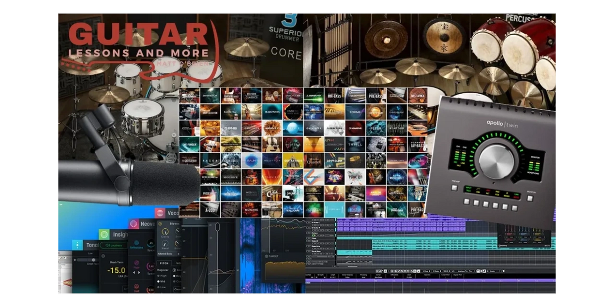This screenshot has width=614, height=307.
Task: Switch to the PITCH tab in VocalSynth
Action: pos(164,263)
